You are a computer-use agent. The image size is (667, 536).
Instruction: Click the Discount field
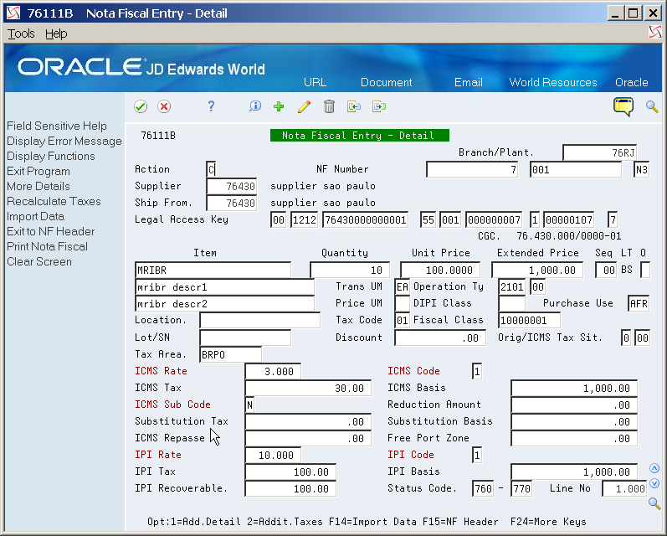point(440,338)
